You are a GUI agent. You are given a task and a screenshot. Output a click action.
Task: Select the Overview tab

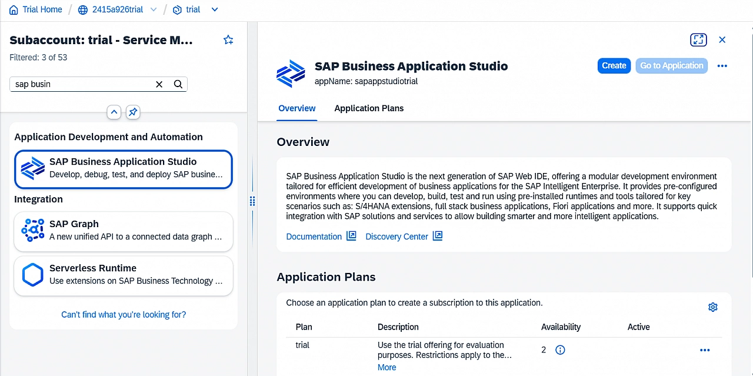tap(297, 108)
